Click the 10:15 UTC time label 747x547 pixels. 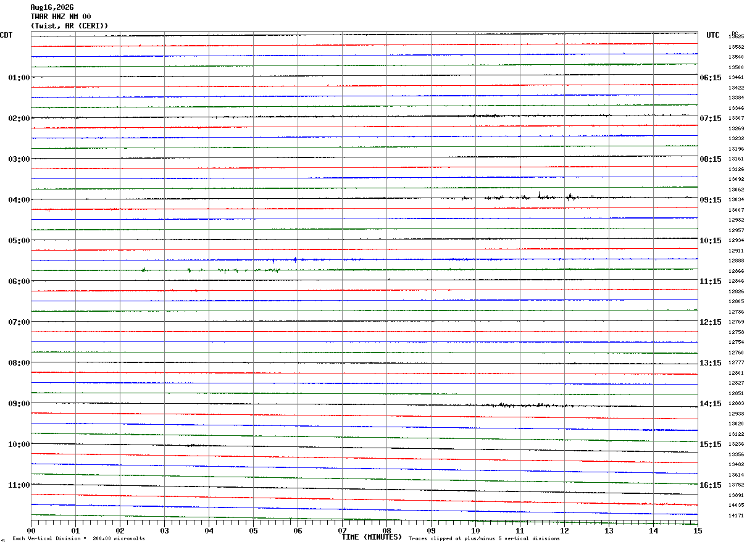pos(711,241)
